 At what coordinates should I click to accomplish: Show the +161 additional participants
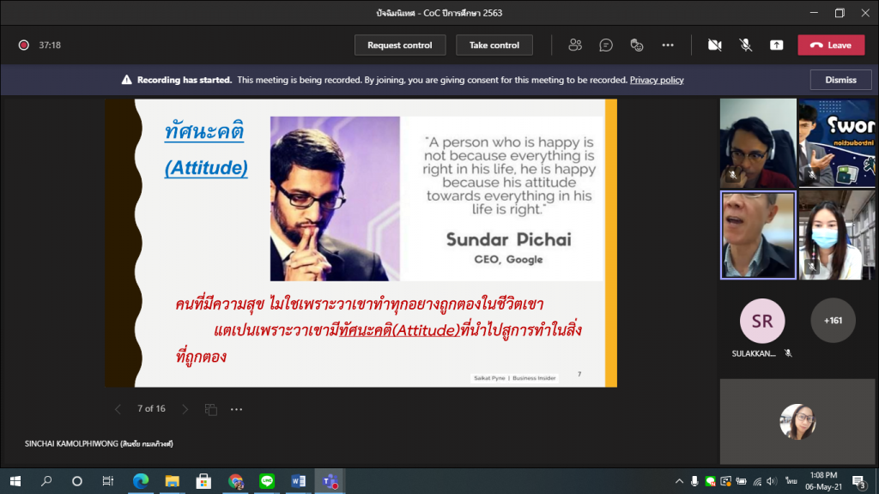(x=833, y=321)
